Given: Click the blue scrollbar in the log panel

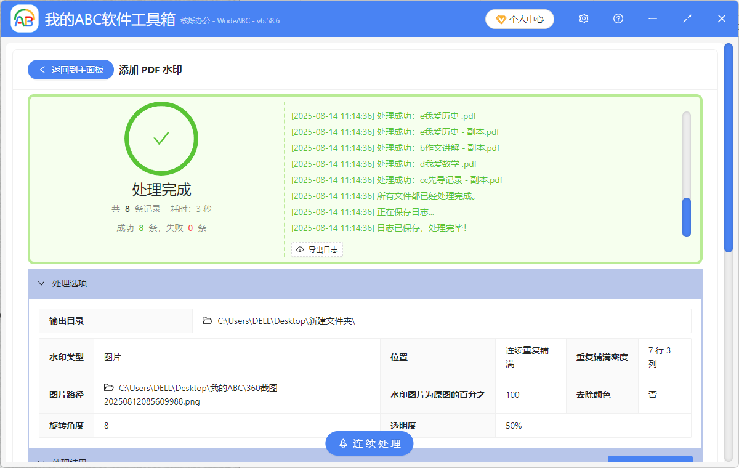Looking at the screenshot, I should 687,217.
